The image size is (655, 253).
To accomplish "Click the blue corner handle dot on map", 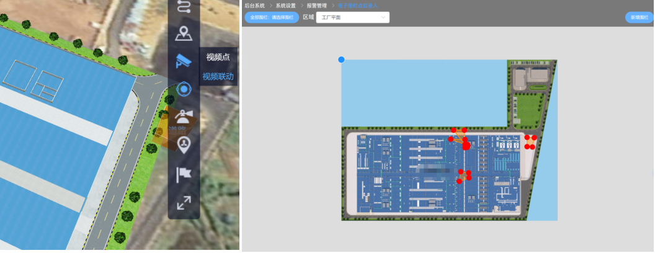I will tap(341, 60).
